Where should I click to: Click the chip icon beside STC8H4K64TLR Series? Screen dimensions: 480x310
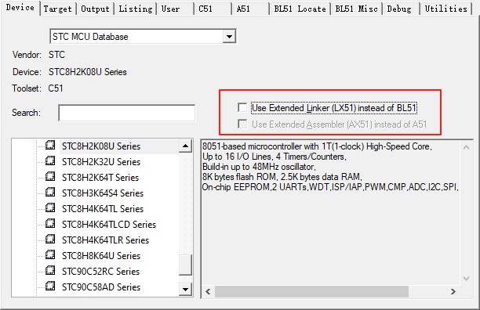click(x=50, y=239)
